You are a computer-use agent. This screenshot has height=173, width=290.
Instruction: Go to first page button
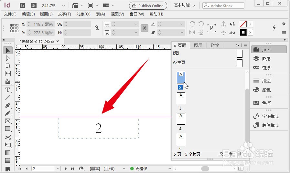click(x=20, y=168)
